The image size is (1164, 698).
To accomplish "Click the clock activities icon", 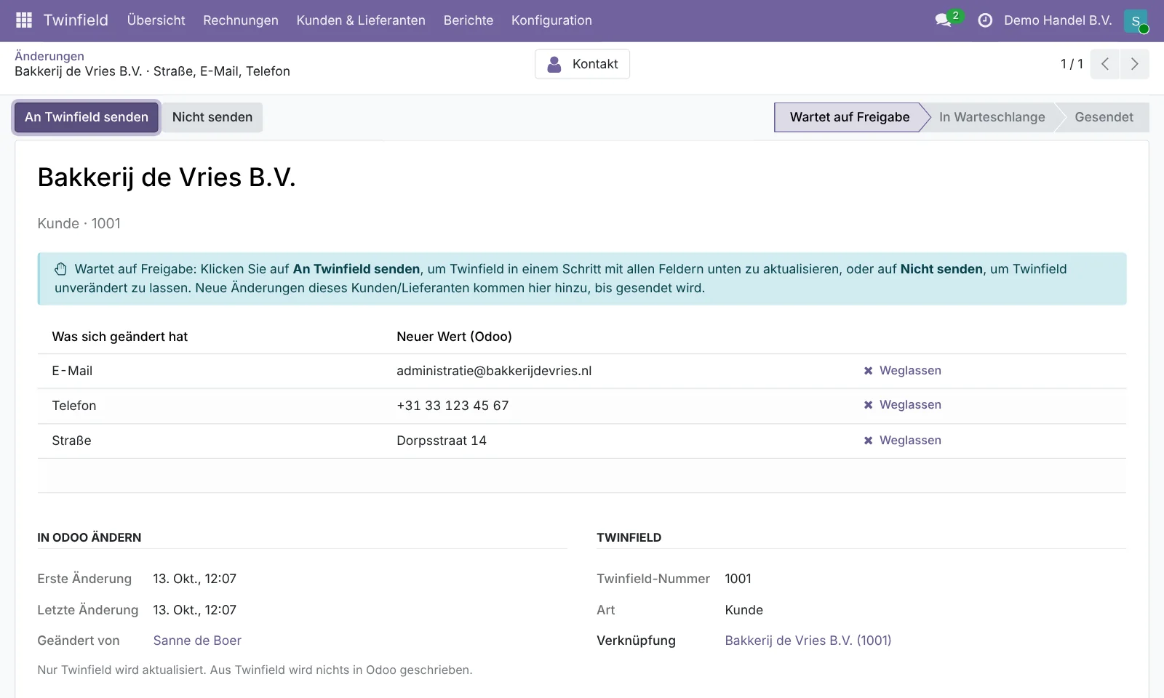I will coord(985,20).
